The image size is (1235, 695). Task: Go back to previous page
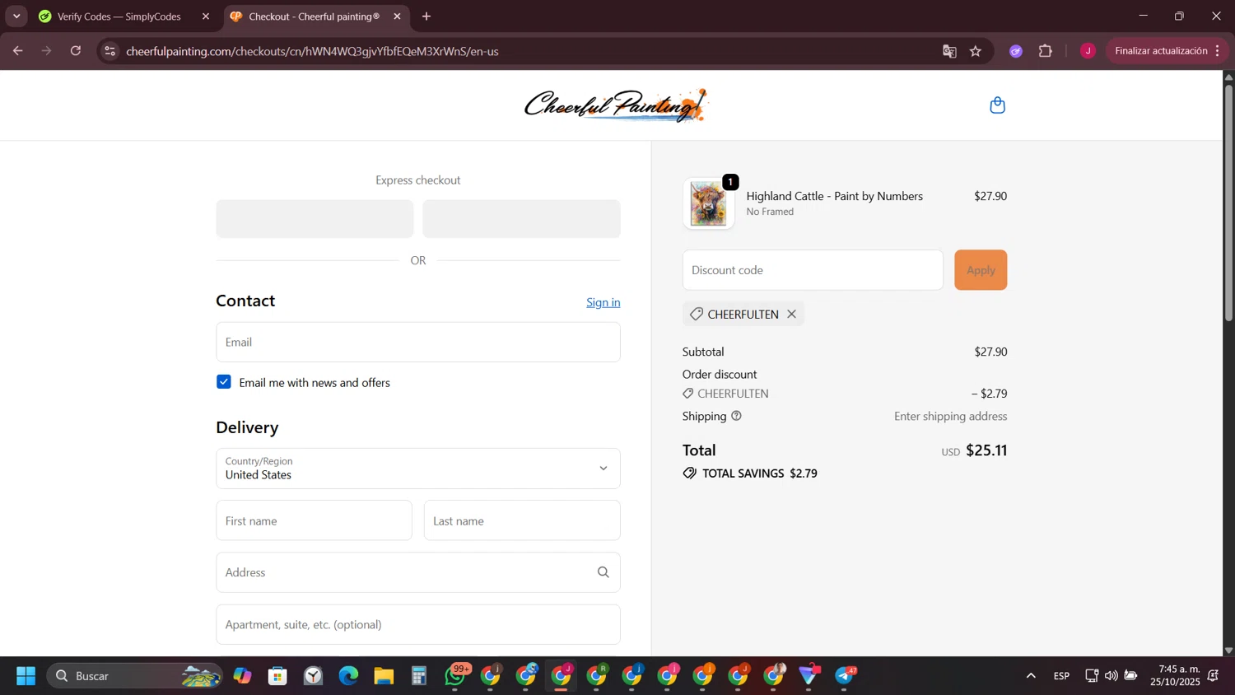click(x=18, y=51)
